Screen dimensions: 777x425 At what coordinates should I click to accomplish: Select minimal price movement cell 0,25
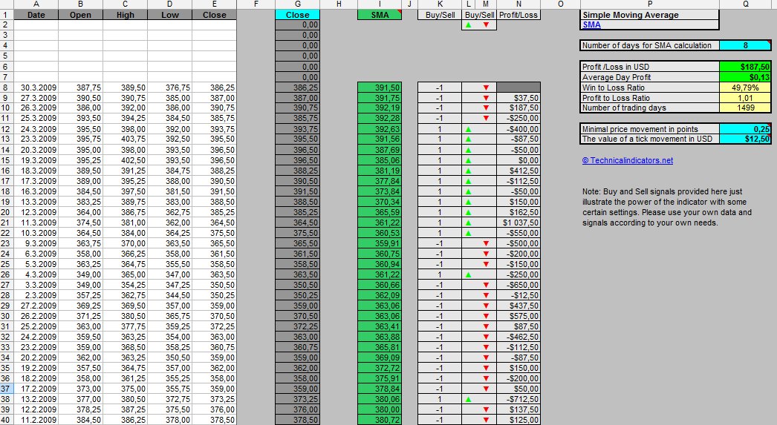click(745, 129)
